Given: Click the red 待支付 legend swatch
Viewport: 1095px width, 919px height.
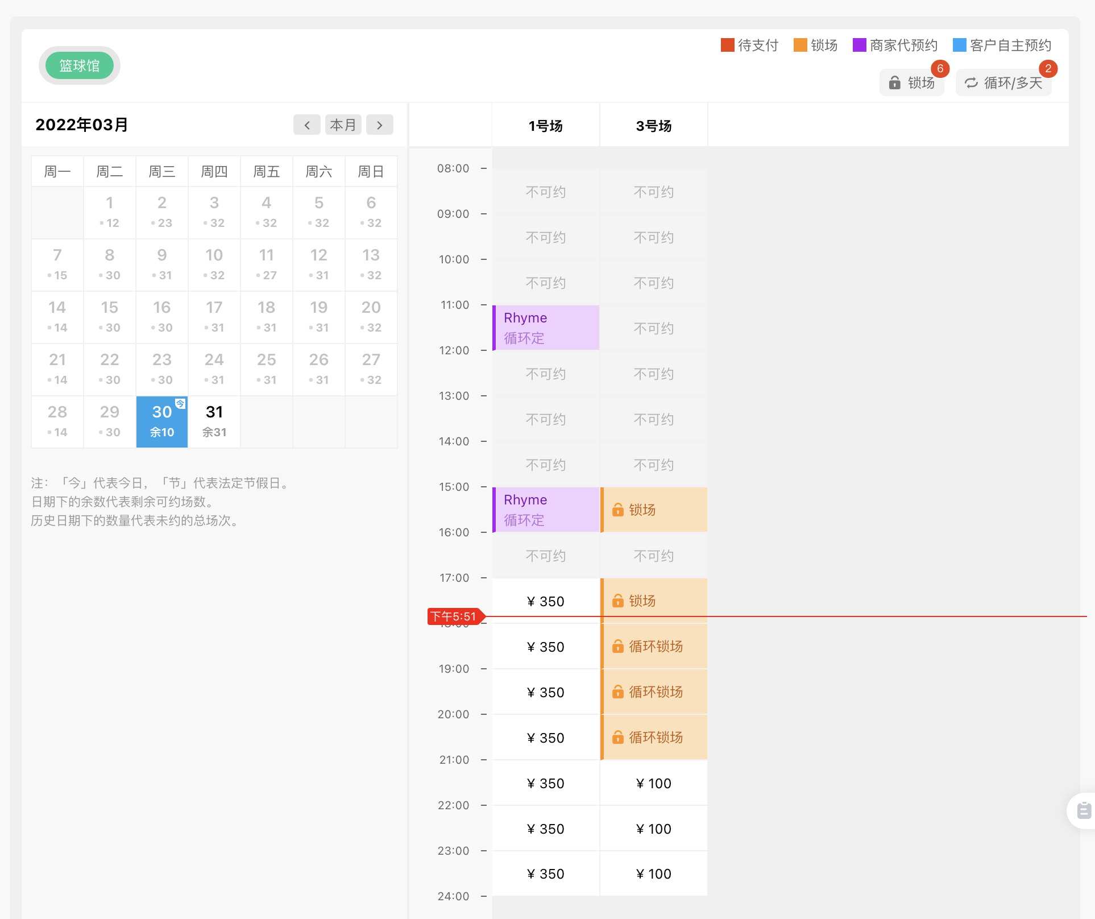Looking at the screenshot, I should 728,45.
